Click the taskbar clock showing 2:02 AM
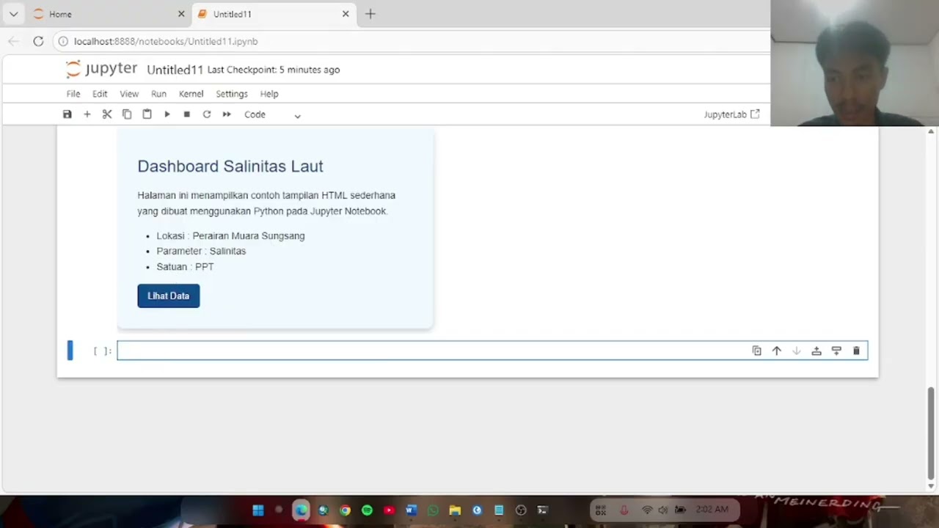 pos(712,510)
